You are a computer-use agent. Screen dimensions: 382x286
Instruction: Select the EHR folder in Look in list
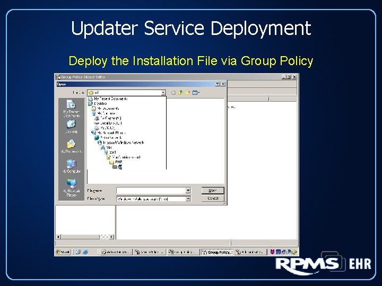coord(116,162)
